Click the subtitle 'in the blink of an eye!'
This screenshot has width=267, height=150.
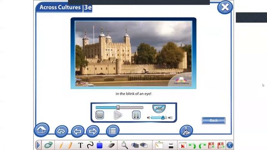click(133, 94)
